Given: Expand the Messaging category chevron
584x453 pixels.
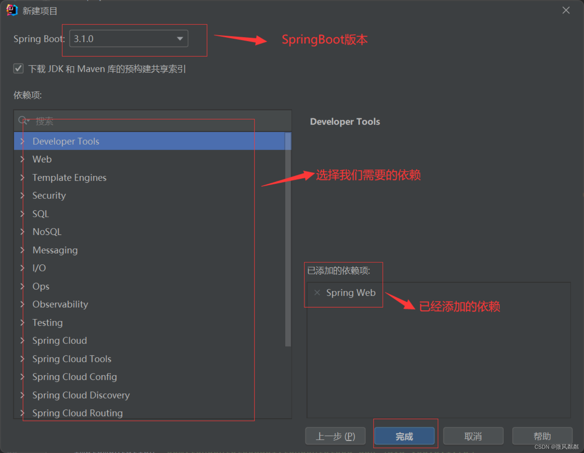Looking at the screenshot, I should pos(22,250).
